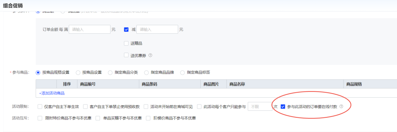Check 仅客户自主下单生效 option

coord(40,106)
